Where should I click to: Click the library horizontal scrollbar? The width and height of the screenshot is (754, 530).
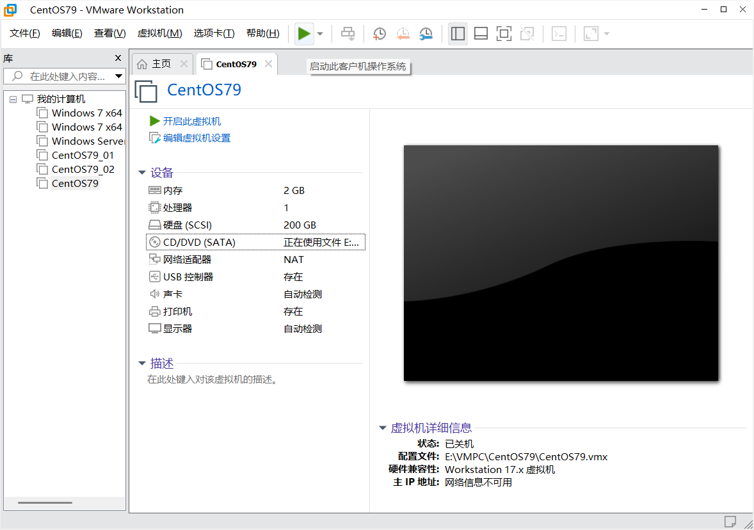click(45, 502)
